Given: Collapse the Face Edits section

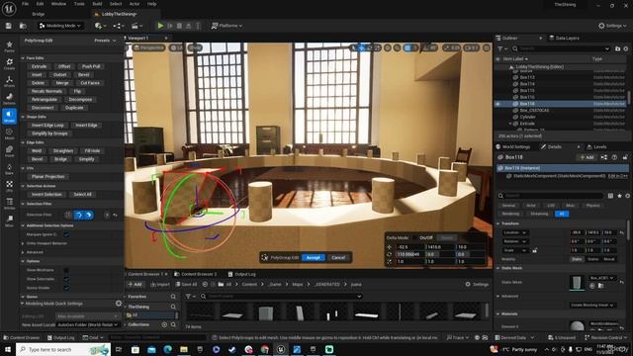Looking at the screenshot, I should pyautogui.click(x=23, y=58).
